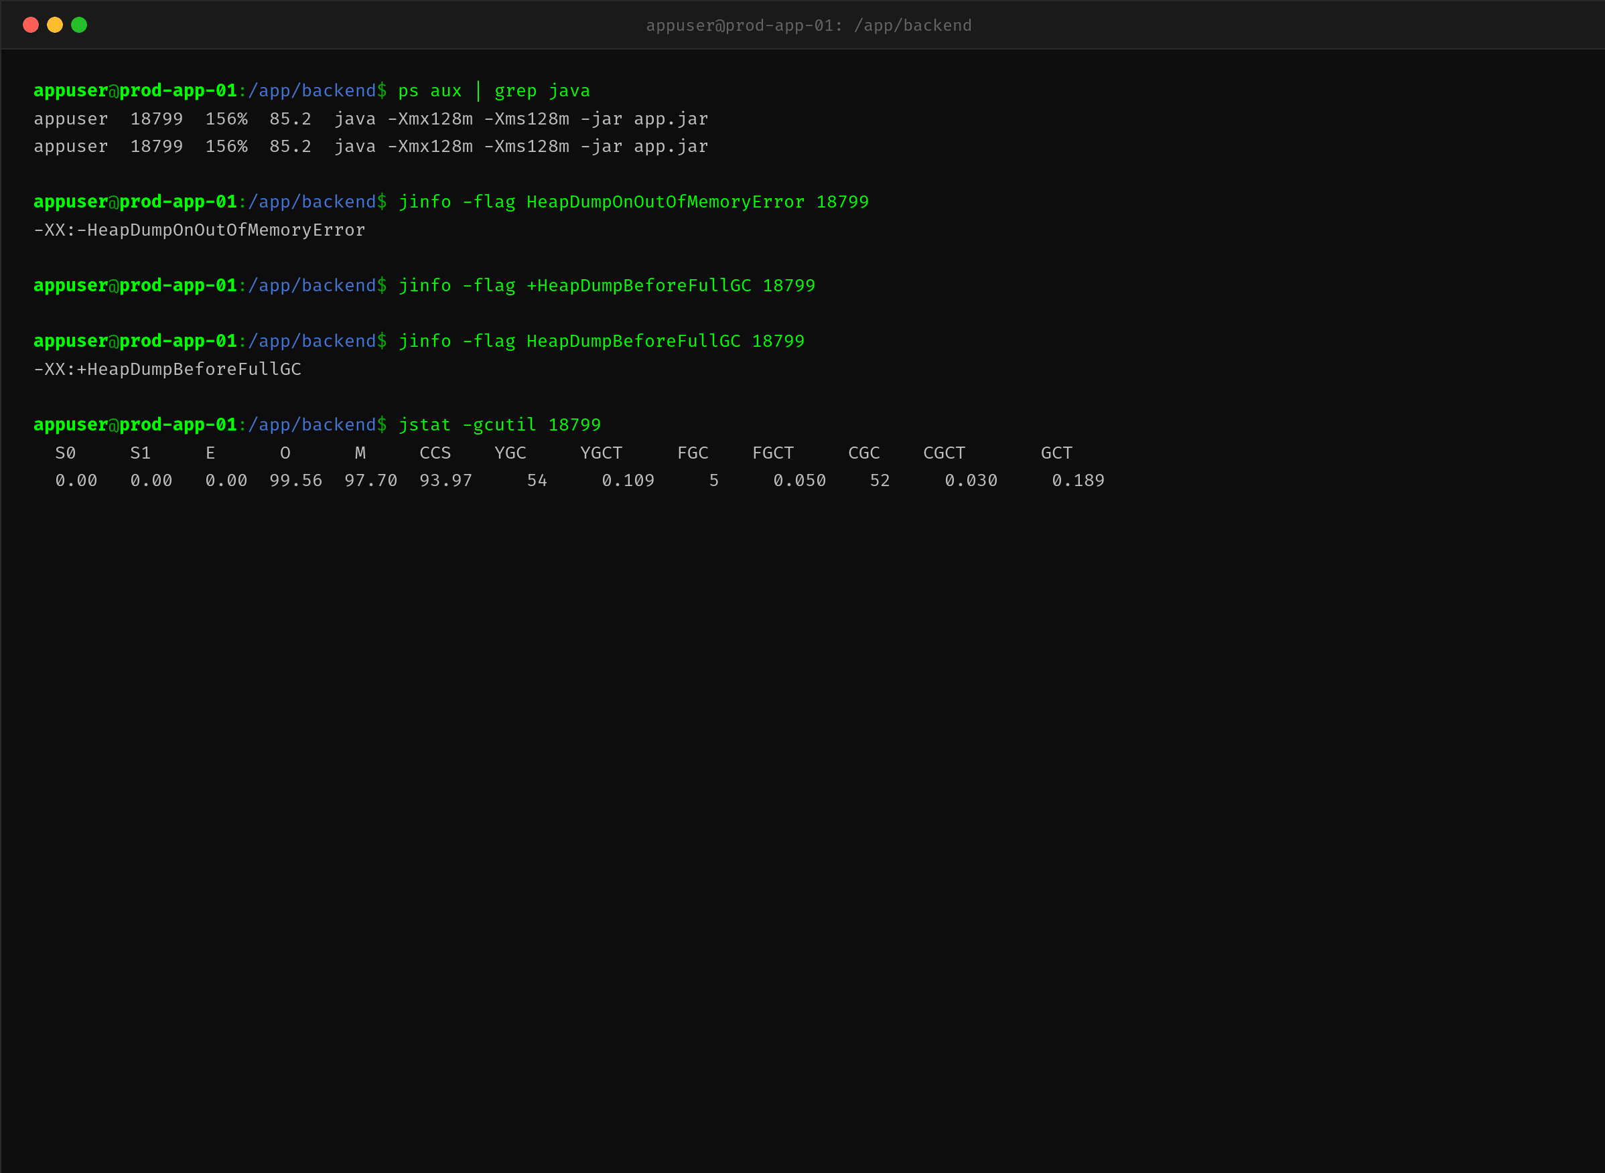
Task: Click the 'CGC' column header
Action: 864,453
